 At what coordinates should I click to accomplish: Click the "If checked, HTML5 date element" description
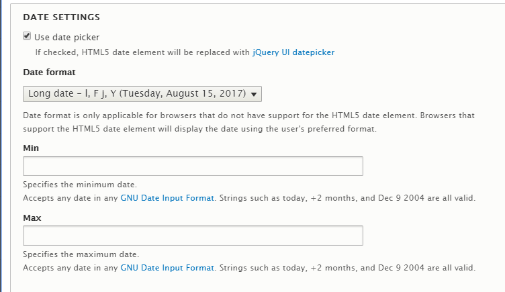coord(142,52)
